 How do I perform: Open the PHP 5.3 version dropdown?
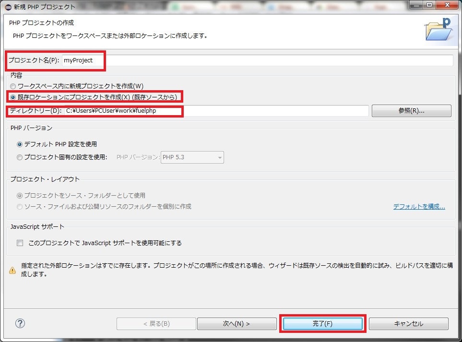click(x=192, y=157)
